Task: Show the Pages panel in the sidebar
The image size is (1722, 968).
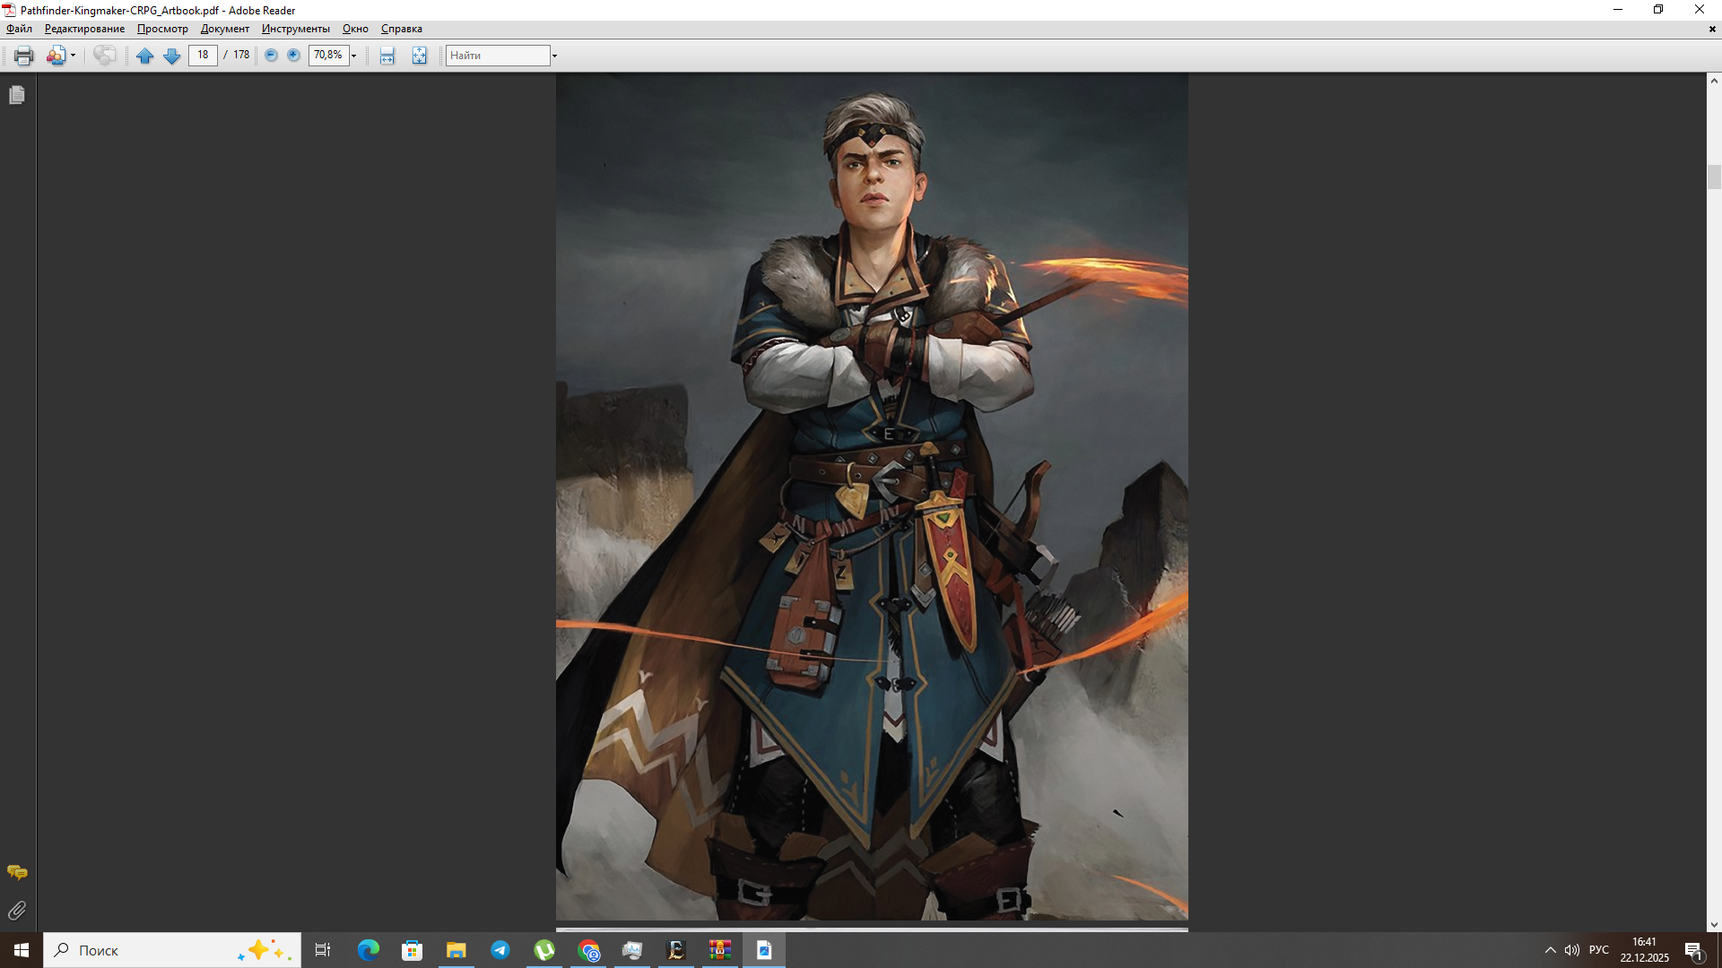Action: (17, 95)
